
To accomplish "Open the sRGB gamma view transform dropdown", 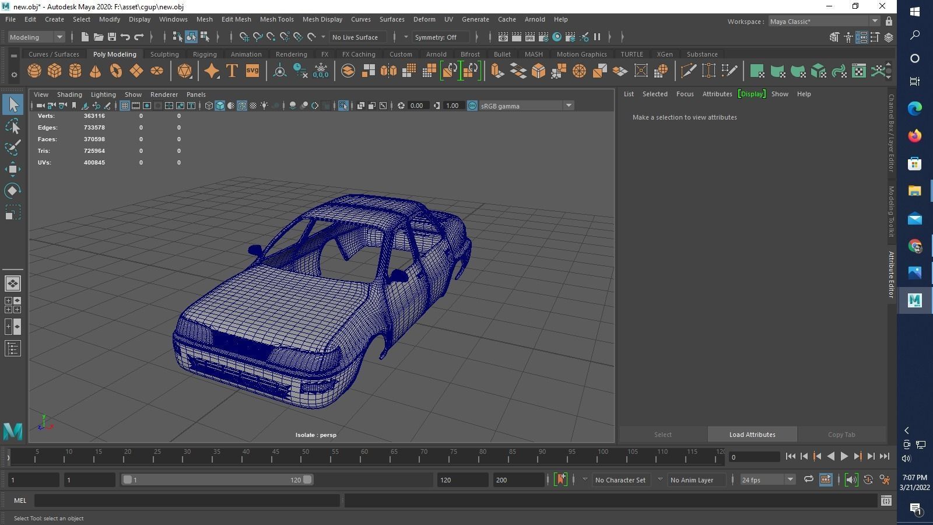I will click(526, 106).
